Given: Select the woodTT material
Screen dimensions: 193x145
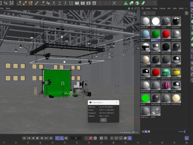Looking at the screenshot, I should pos(146,60).
